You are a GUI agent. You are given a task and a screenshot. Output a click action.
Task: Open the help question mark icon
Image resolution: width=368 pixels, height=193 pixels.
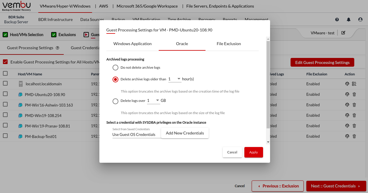337,20
